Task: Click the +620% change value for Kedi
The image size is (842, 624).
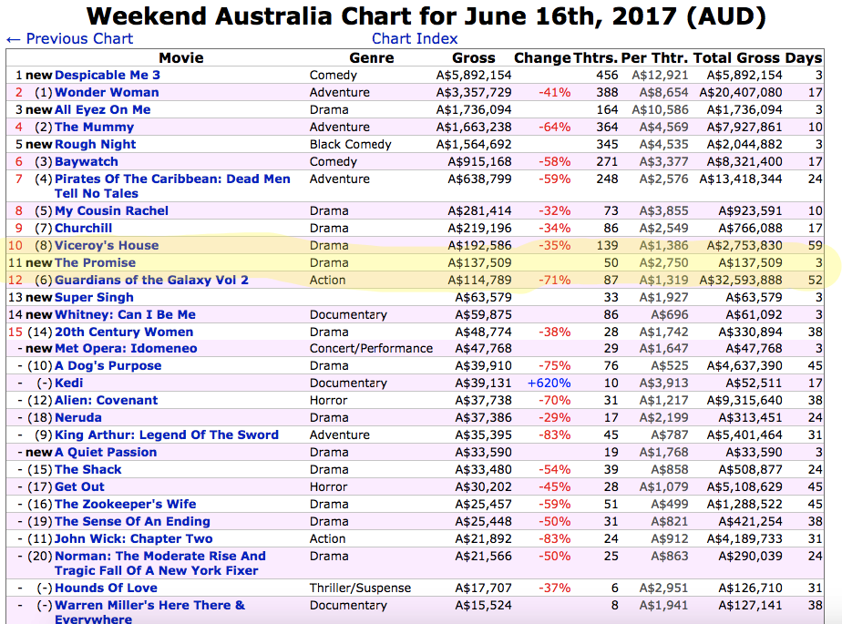Action: click(549, 383)
